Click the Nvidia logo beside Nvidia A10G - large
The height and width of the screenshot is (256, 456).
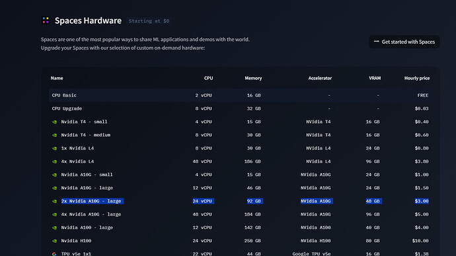tap(54, 188)
